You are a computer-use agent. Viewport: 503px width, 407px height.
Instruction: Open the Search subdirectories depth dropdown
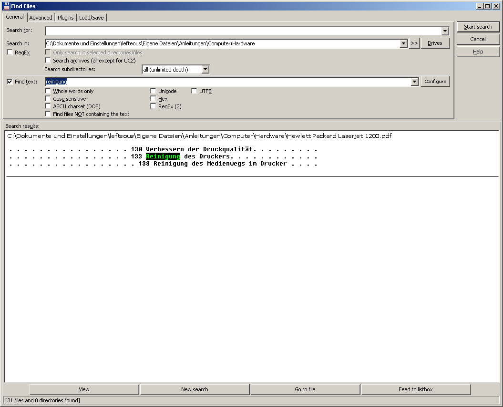205,69
